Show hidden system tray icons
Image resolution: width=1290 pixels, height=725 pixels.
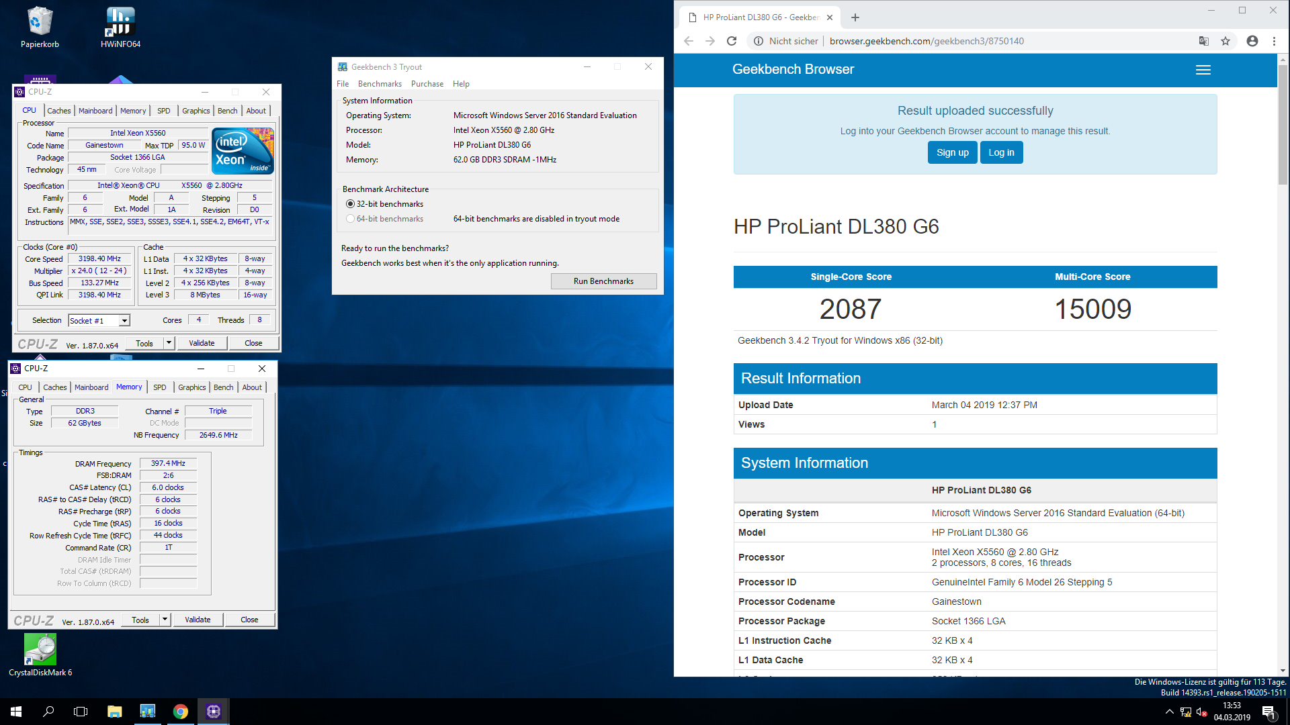point(1169,712)
